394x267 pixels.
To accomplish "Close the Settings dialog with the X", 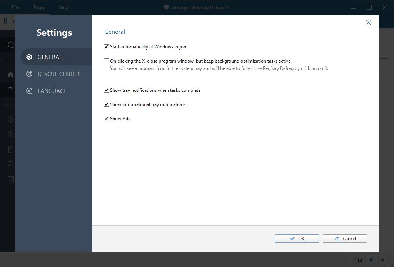I will [x=368, y=23].
